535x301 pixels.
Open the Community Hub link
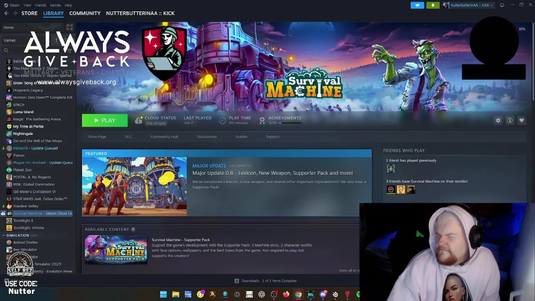pyautogui.click(x=164, y=137)
